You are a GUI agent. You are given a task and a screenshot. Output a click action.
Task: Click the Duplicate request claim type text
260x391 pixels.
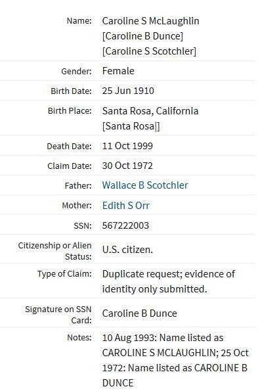tap(169, 281)
